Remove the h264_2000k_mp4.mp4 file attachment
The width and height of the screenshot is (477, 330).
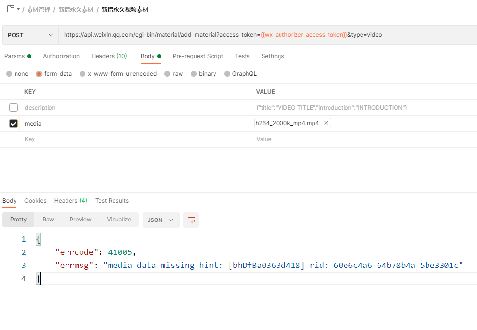326,123
